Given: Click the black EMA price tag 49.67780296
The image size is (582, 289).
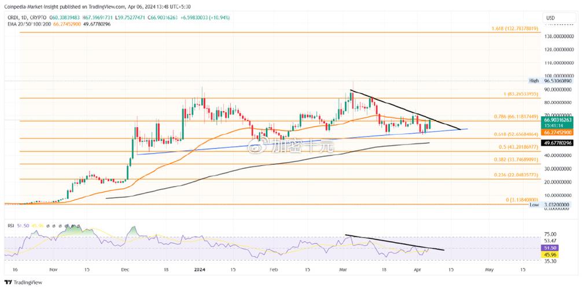Looking at the screenshot, I should pos(558,142).
